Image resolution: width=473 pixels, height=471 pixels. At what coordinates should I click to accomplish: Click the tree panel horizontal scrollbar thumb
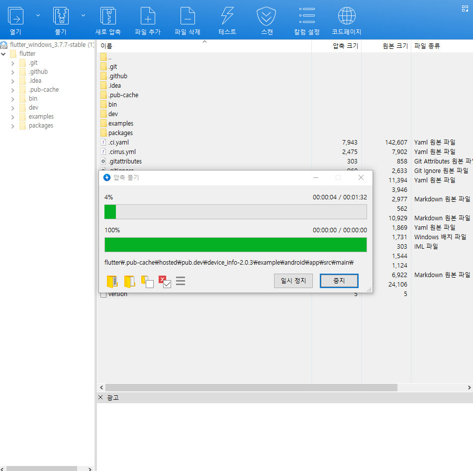pos(42,469)
